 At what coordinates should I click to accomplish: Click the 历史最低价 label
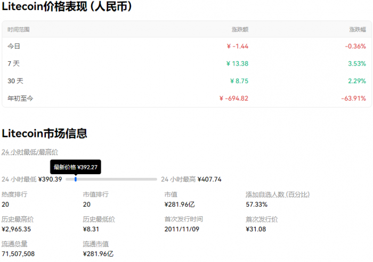pos(99,219)
